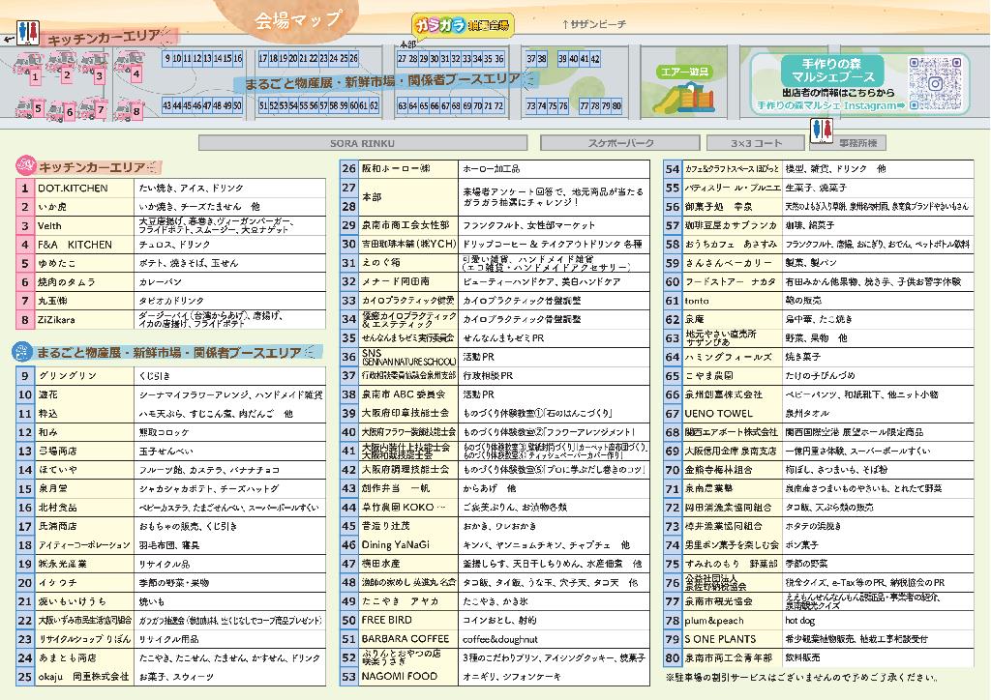Click the restroom icon near 事務所棟

823,129
